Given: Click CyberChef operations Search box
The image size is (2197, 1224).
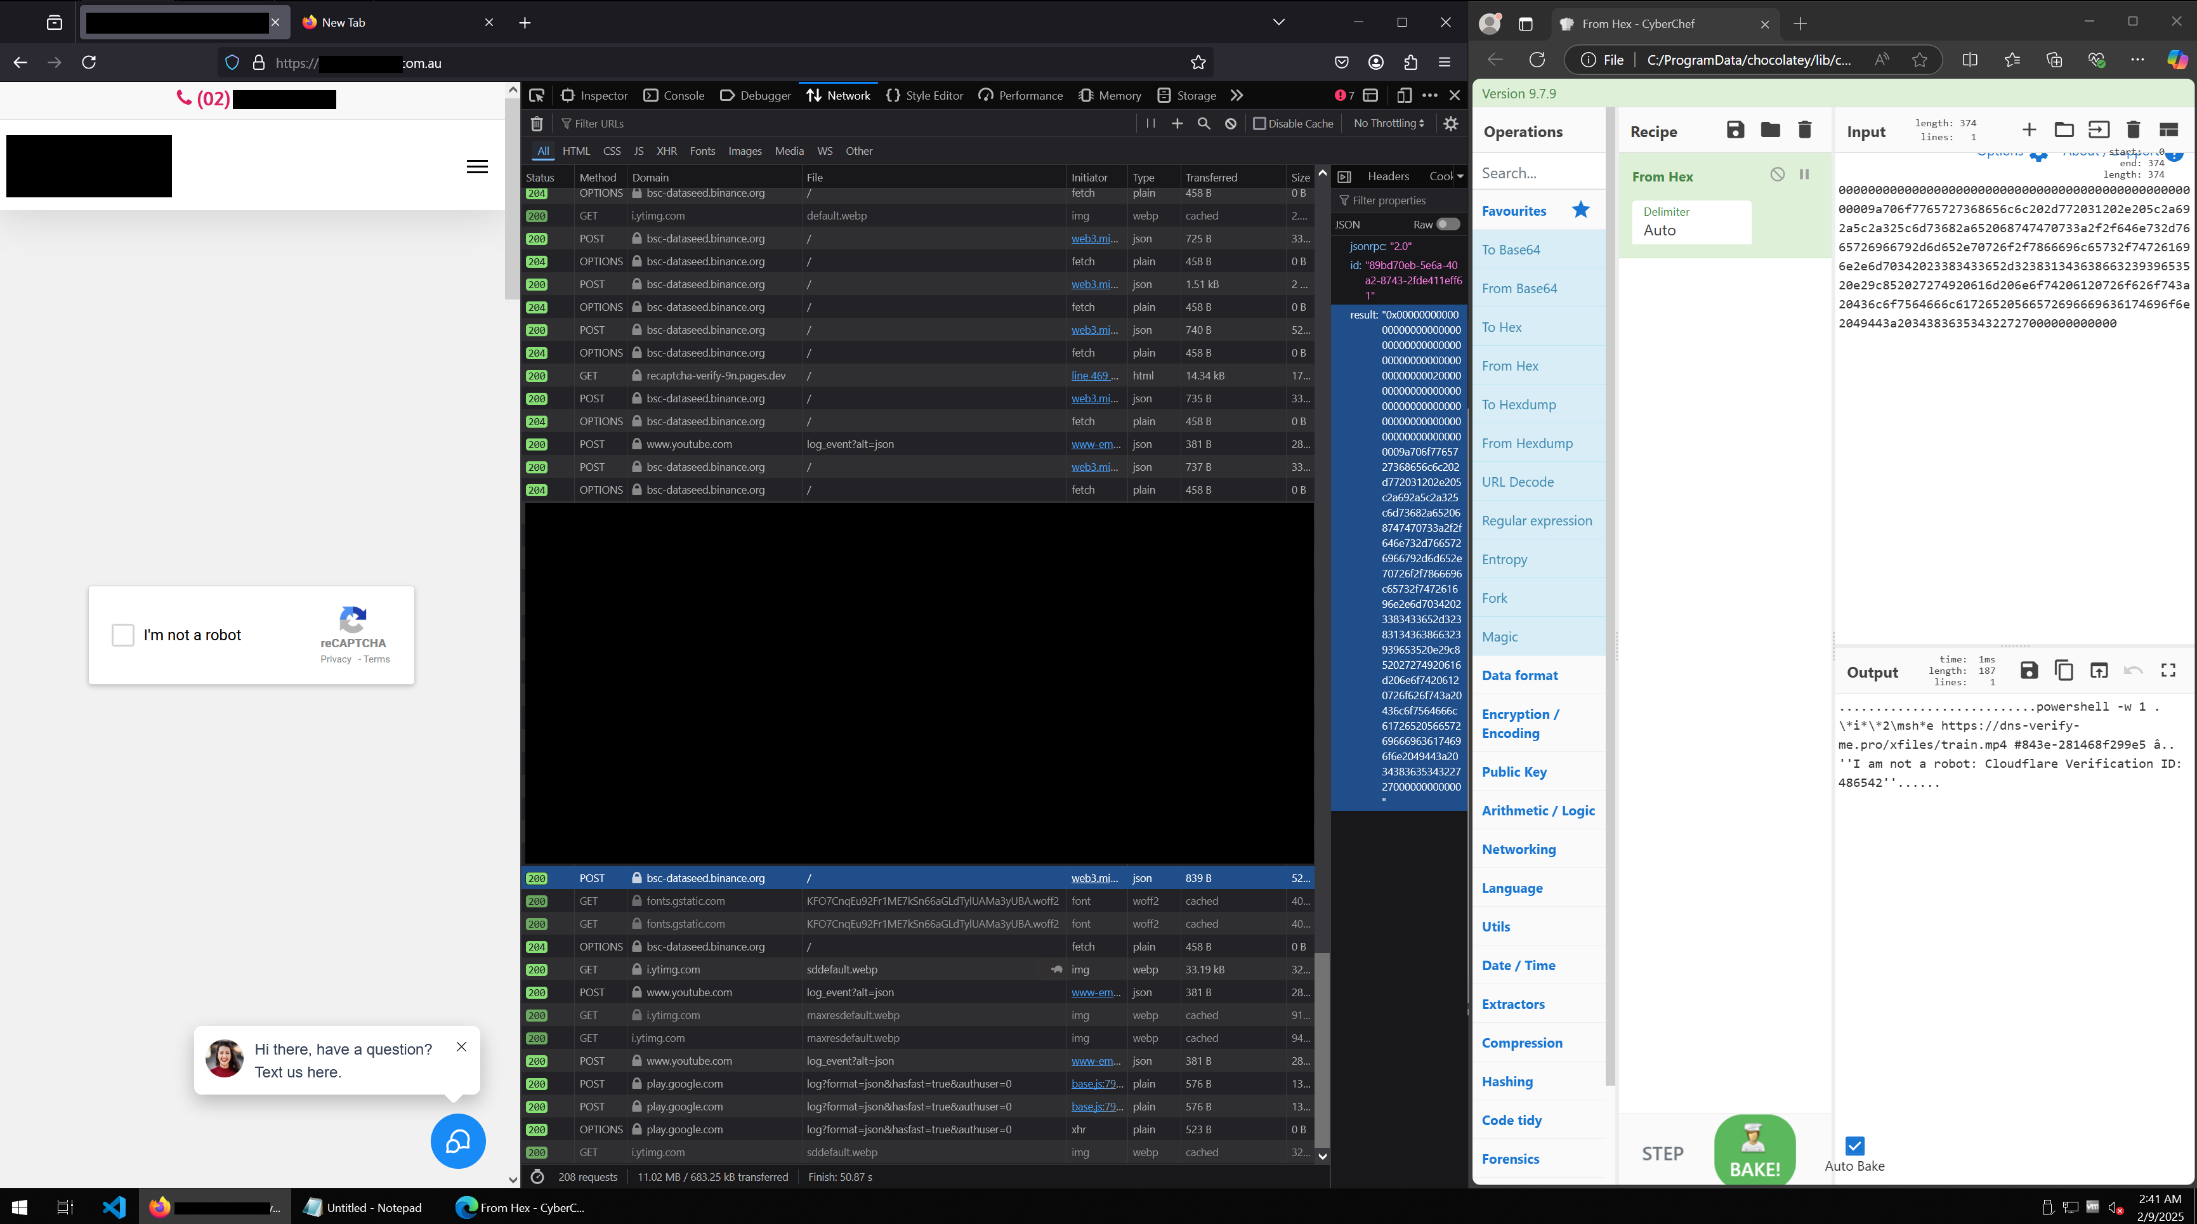Looking at the screenshot, I should [x=1538, y=173].
